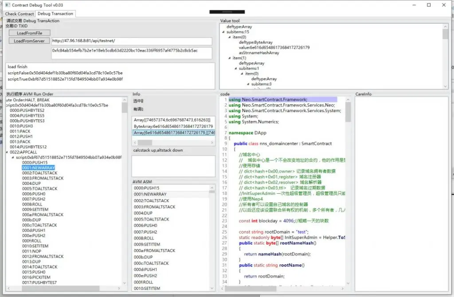This screenshot has width=454, height=297.
Task: Click the code panel horizontal scrollbar thumb
Action: [251, 289]
